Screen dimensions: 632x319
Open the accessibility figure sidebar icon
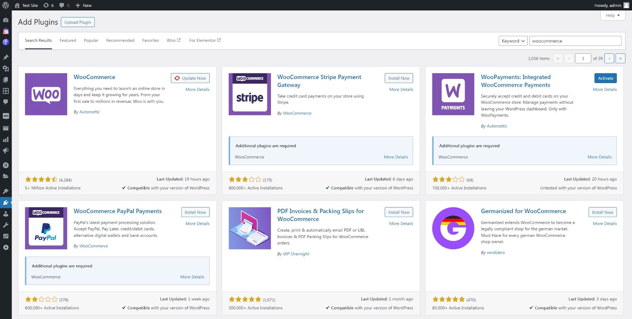[6, 42]
